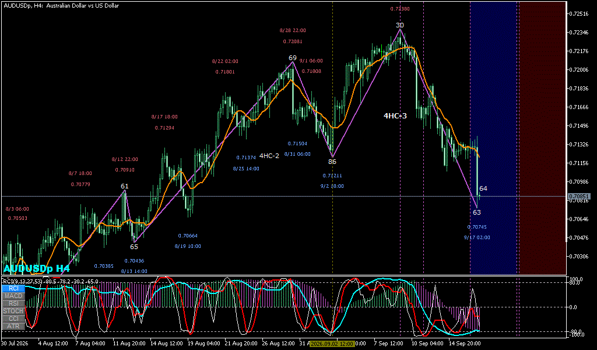Screen dimensions: 597x350
Task: Click the blue price label 0.71504
Action: (x=297, y=143)
